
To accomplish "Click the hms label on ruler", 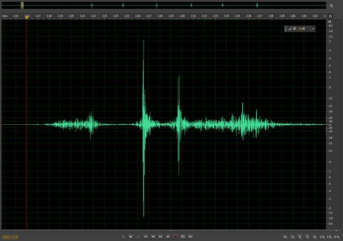I will tap(5, 16).
